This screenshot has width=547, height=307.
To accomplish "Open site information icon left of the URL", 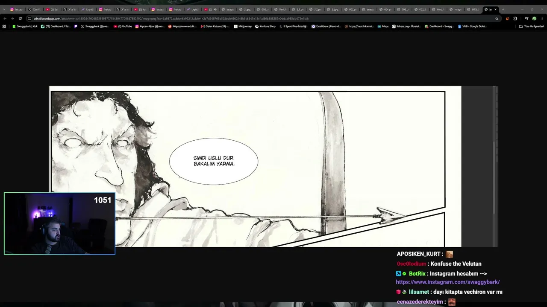I will [29, 18].
